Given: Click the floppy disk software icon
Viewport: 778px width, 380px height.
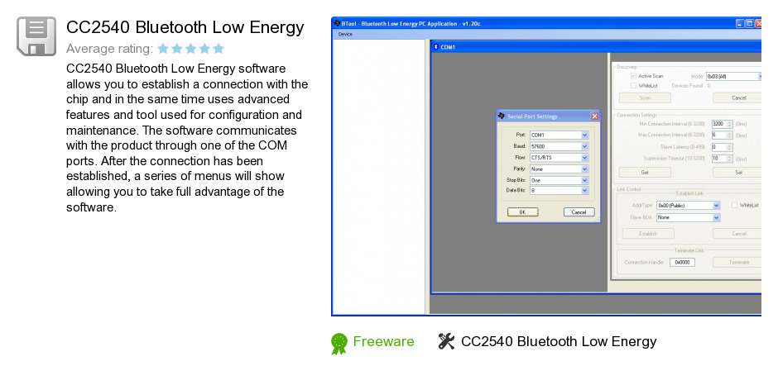Looking at the screenshot, I should 36,36.
